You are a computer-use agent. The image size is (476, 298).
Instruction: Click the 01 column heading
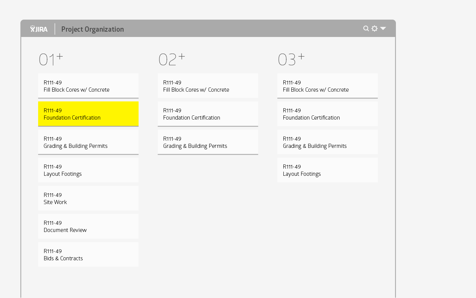(47, 60)
